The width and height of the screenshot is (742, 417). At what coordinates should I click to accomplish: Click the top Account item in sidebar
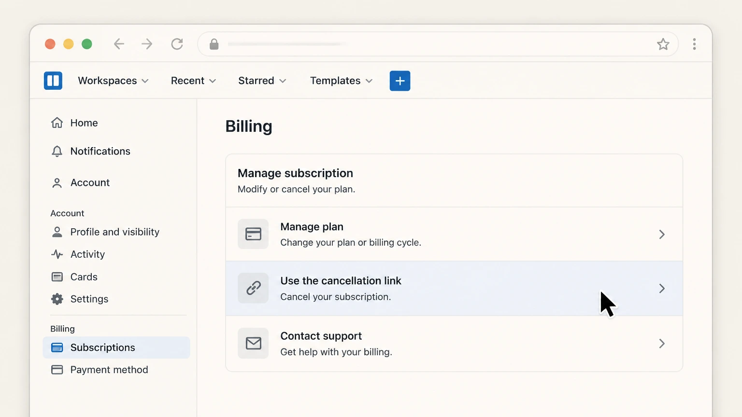[116, 183]
